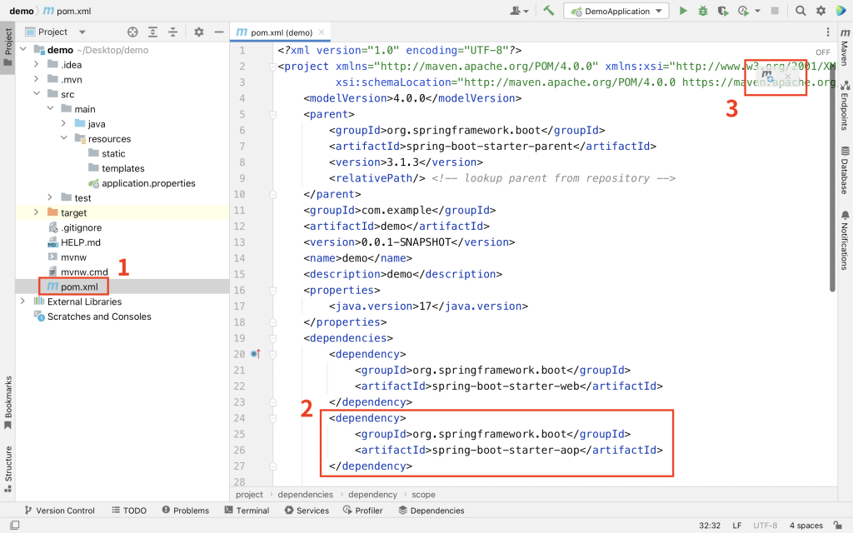Click the 4 spaces indent status

806,526
